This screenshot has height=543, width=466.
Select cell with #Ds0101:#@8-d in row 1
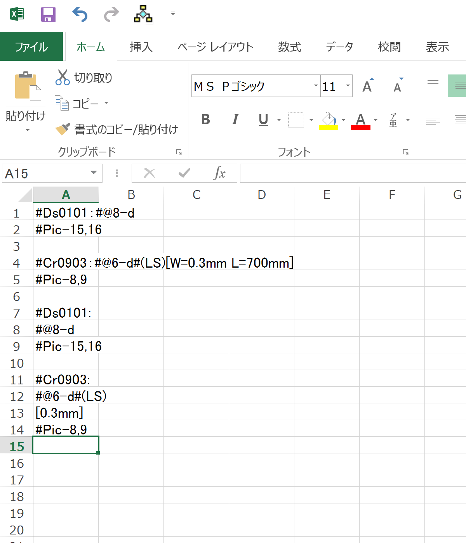click(66, 213)
